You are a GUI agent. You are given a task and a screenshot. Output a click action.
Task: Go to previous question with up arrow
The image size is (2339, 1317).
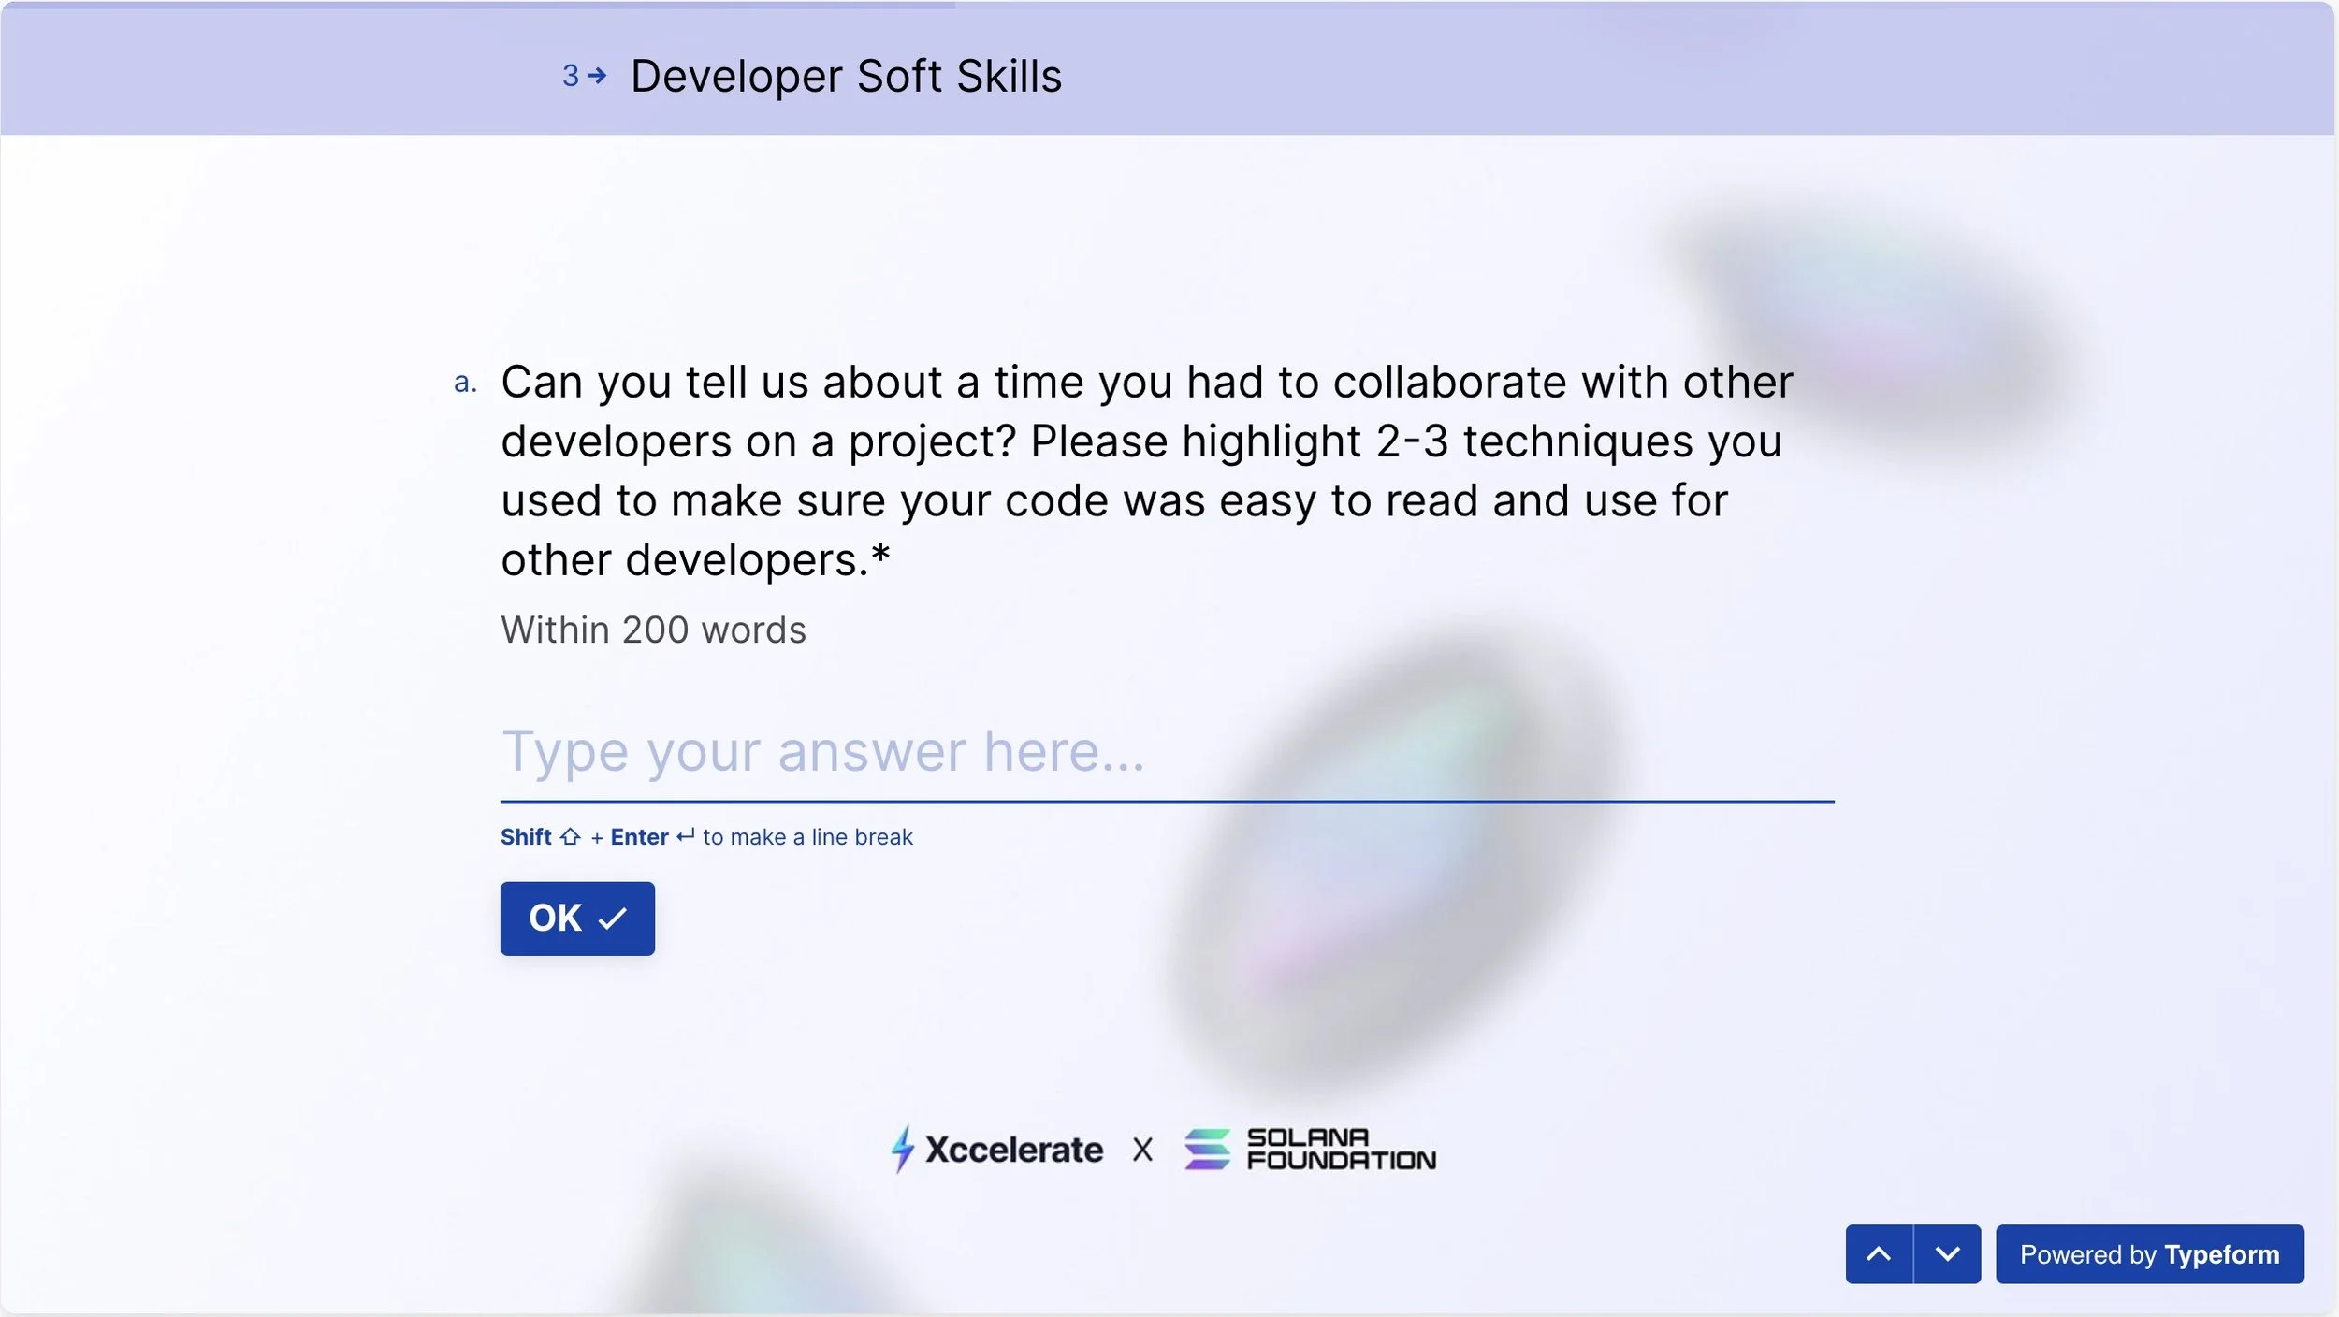point(1879,1254)
